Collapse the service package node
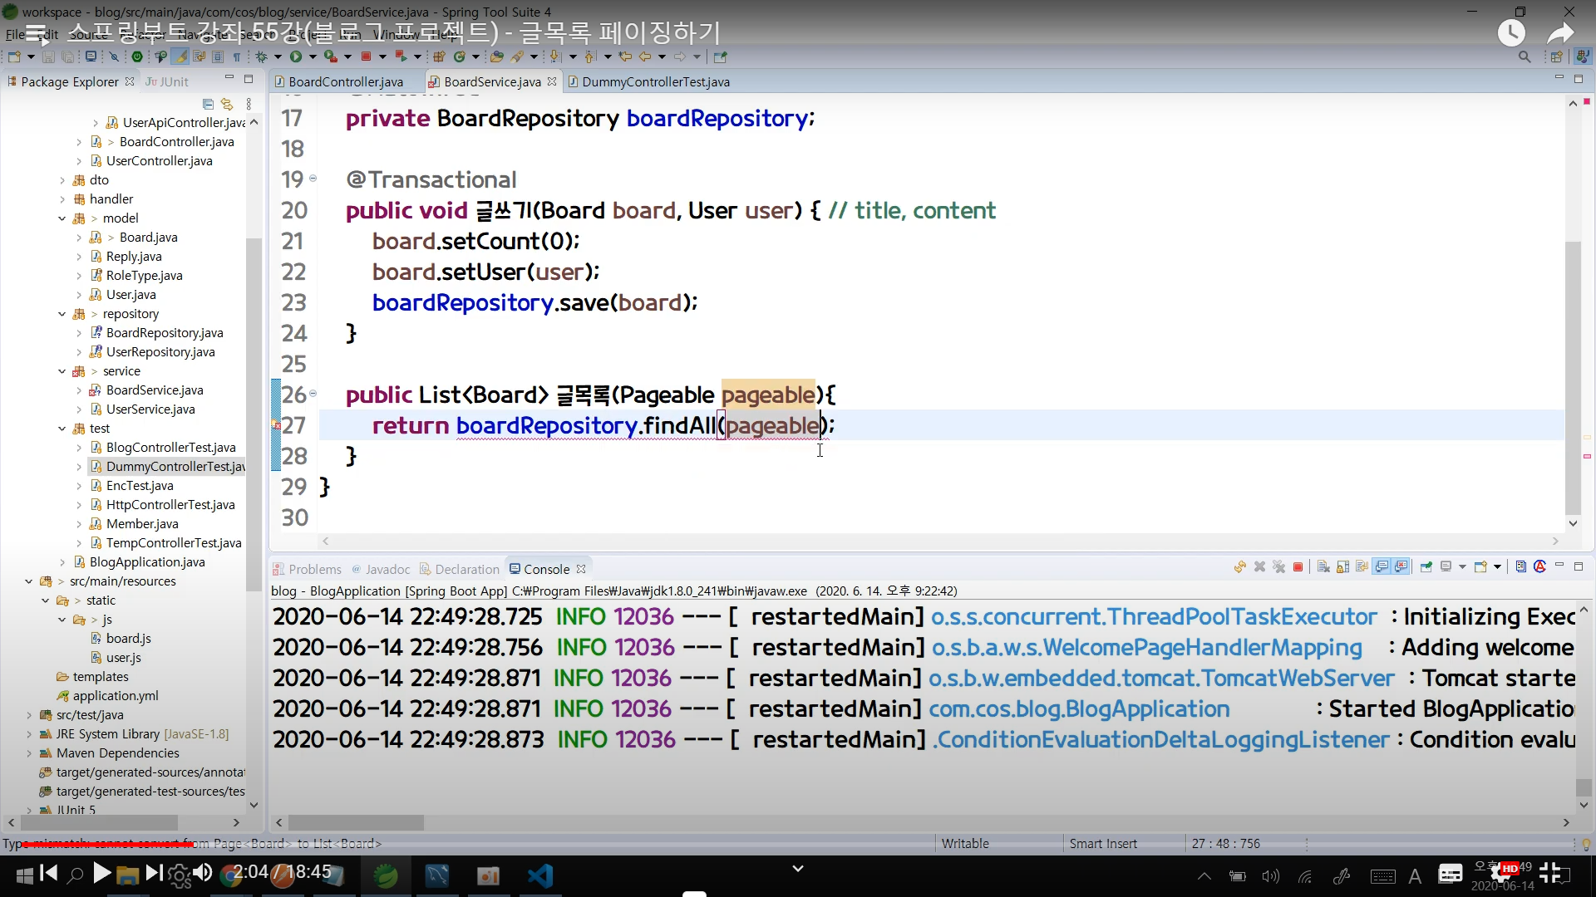 coord(62,371)
